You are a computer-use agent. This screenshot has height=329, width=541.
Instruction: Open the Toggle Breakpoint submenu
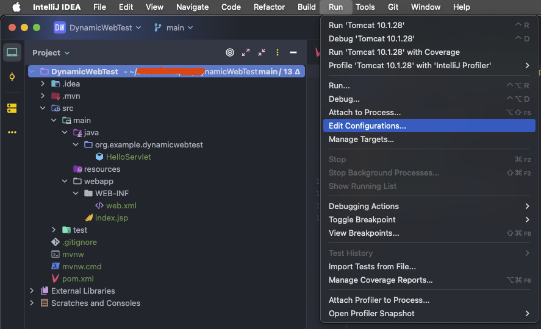(x=429, y=219)
